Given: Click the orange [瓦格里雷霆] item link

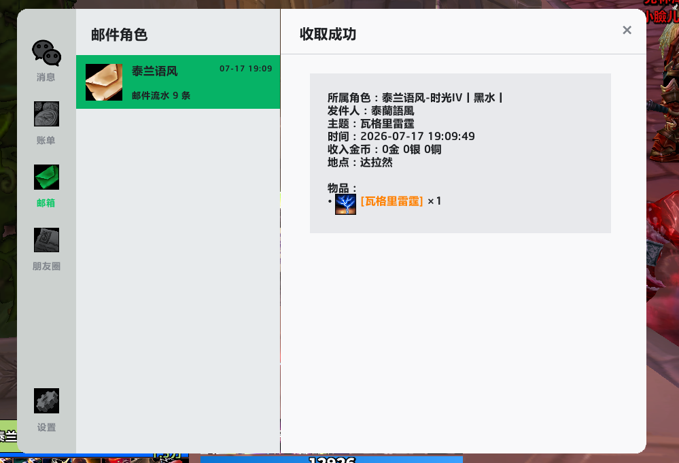Looking at the screenshot, I should tap(392, 201).
